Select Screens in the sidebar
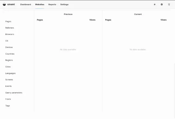This screenshot has width=175, height=119. 9,79
